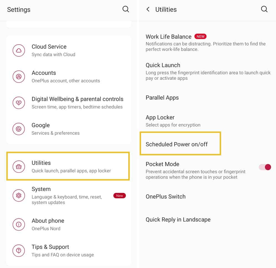
Task: Open search in the Settings header
Action: click(126, 9)
